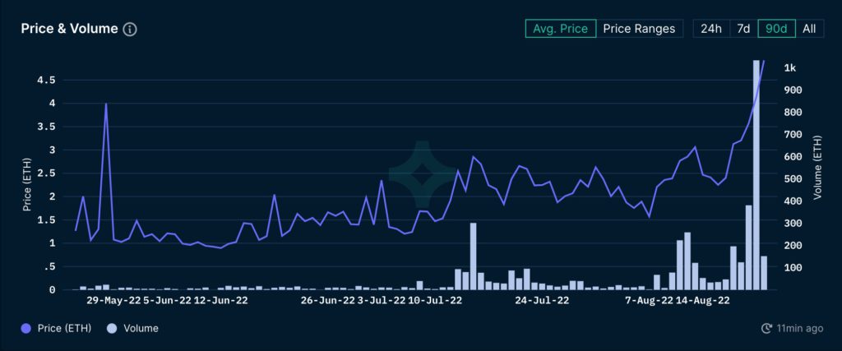The height and width of the screenshot is (351, 842).
Task: Click the purple Price (ETH) legend dot
Action: (x=26, y=328)
